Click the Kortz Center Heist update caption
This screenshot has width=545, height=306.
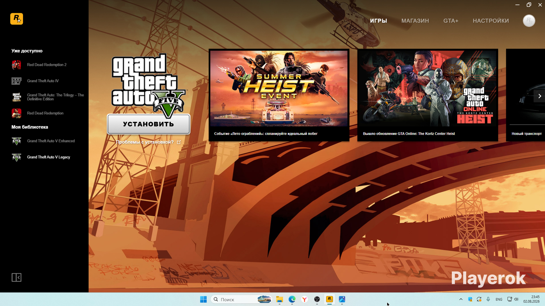[x=409, y=134]
